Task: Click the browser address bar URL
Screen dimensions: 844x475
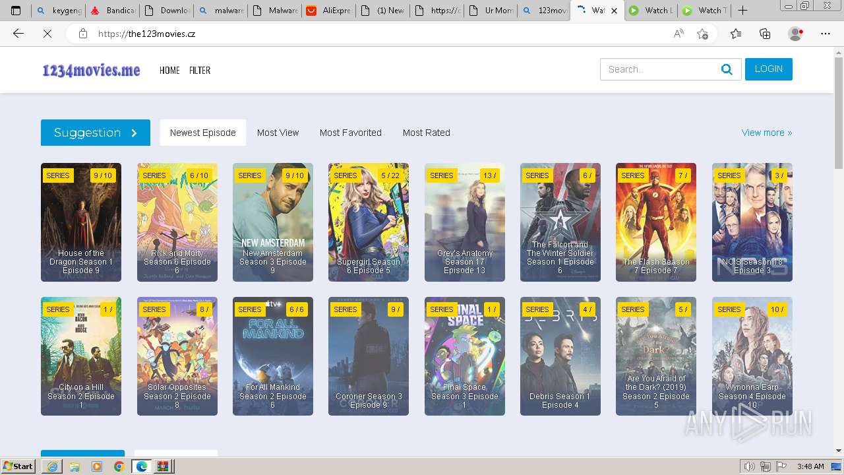Action: (x=146, y=34)
